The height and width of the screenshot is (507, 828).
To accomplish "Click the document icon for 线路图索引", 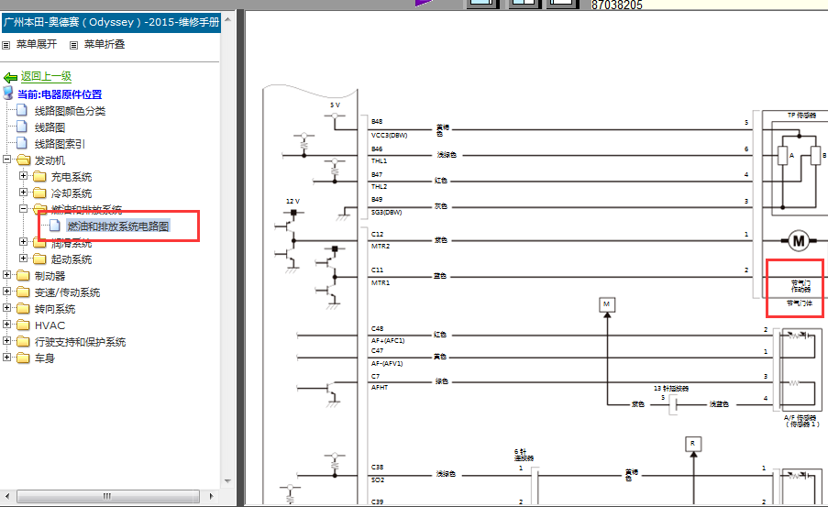I will point(22,143).
